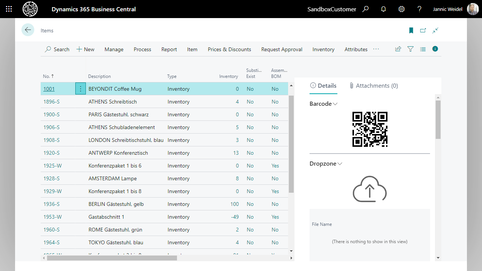Open the Inventory menu
Image resolution: width=482 pixels, height=271 pixels.
pos(323,49)
